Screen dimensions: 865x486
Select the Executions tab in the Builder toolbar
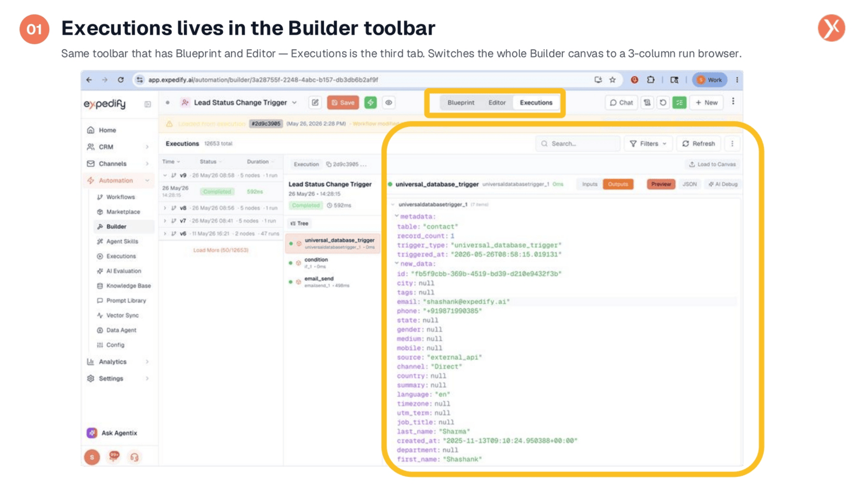pyautogui.click(x=536, y=103)
